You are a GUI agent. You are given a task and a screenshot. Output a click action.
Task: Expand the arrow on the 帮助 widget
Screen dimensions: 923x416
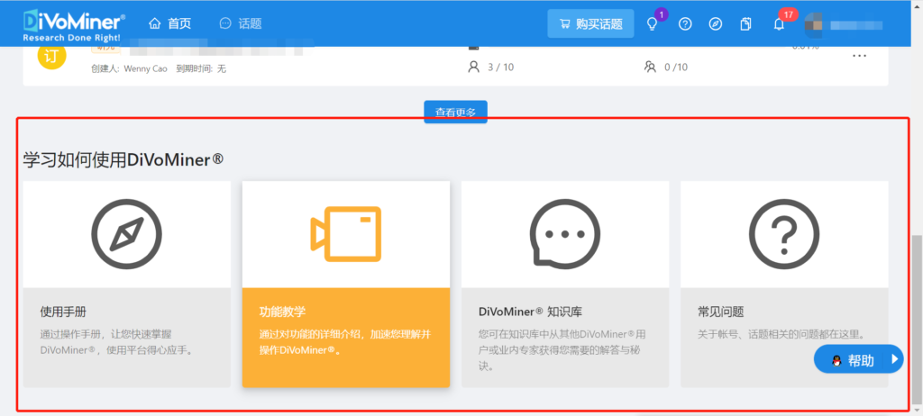click(895, 359)
